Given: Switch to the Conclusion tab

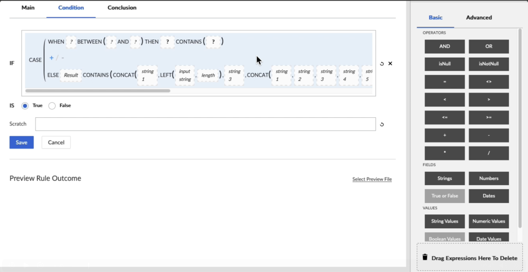Looking at the screenshot, I should (x=122, y=8).
